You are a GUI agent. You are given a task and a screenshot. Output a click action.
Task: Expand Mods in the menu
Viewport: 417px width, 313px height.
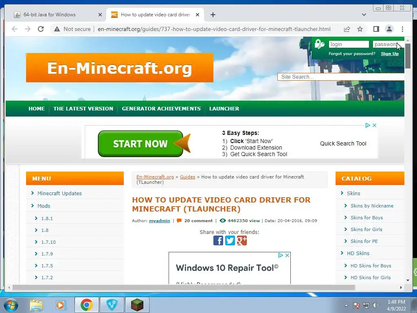(x=44, y=206)
